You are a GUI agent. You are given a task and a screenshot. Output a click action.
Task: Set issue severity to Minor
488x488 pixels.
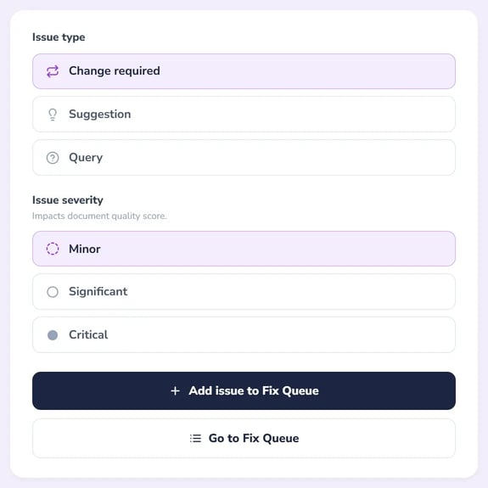pos(244,249)
